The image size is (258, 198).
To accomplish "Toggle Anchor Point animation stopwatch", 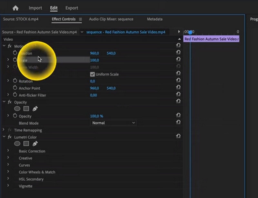I will click(15, 88).
